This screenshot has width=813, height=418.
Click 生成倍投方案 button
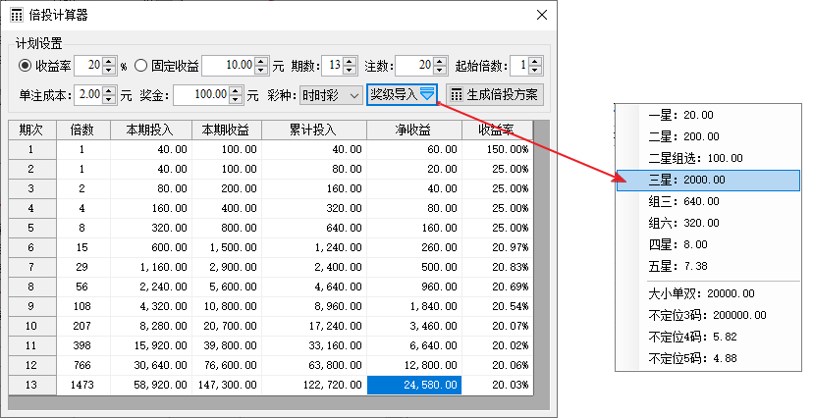click(x=494, y=95)
